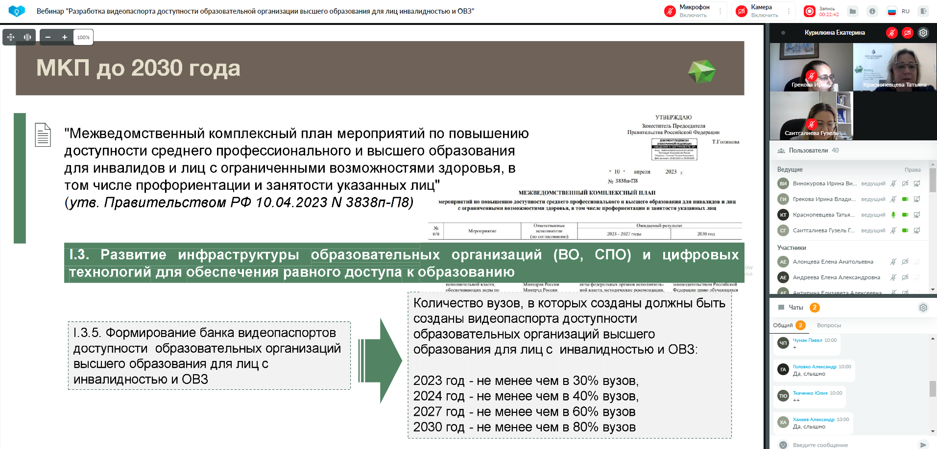
Task: Open microphone options three-dot menu
Action: 720,11
